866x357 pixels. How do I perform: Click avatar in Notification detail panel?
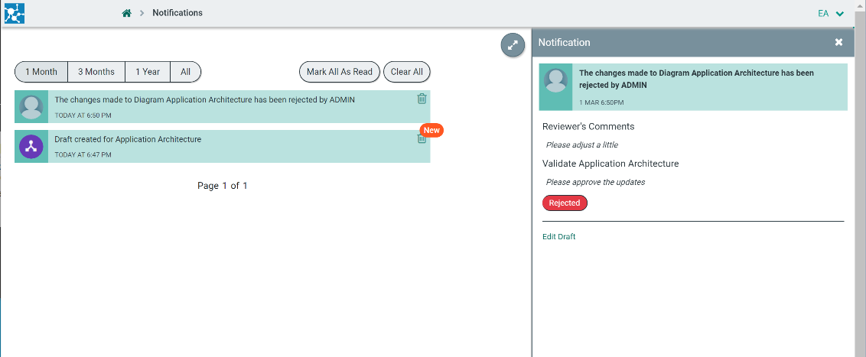tap(556, 87)
